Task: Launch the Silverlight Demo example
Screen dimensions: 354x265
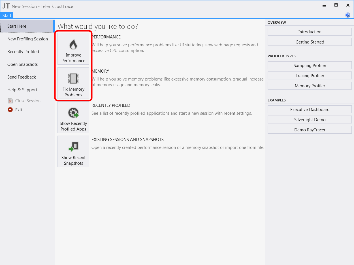Action: click(x=310, y=120)
